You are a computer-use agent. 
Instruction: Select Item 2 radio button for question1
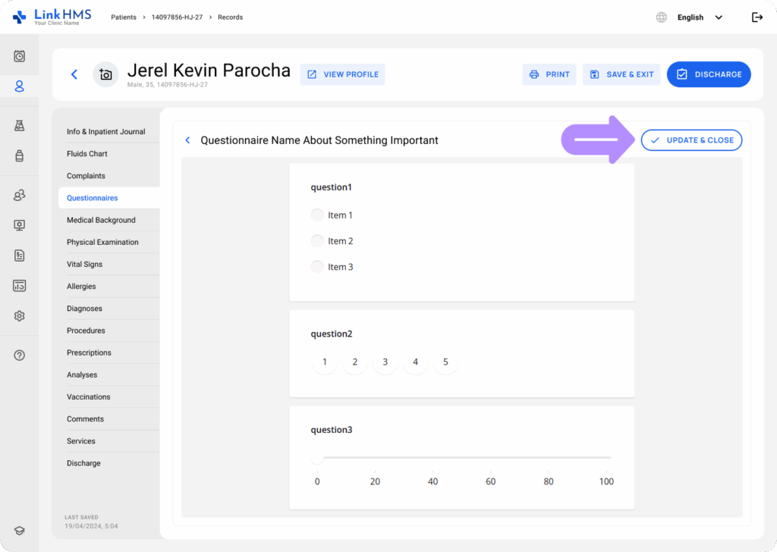(317, 241)
